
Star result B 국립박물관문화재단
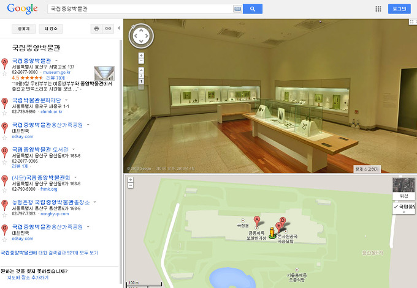tap(5, 113)
